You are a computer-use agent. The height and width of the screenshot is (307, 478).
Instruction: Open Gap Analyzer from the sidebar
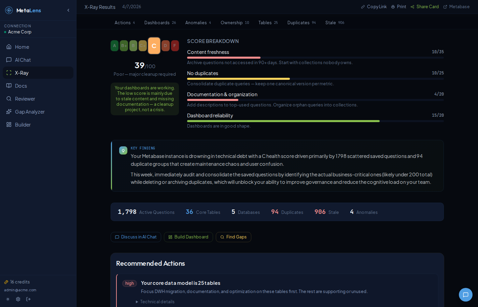coord(30,112)
